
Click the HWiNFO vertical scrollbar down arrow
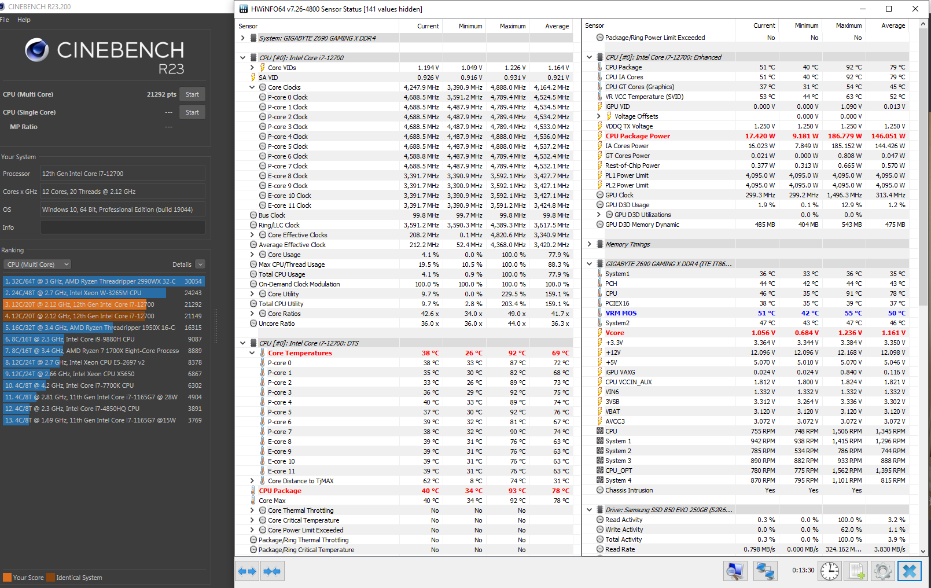tap(923, 551)
